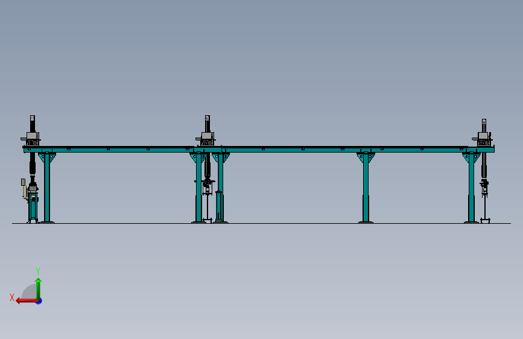Click the green Y axis arrow of triad
Viewport: 523px width, 339px height.
tap(39, 288)
